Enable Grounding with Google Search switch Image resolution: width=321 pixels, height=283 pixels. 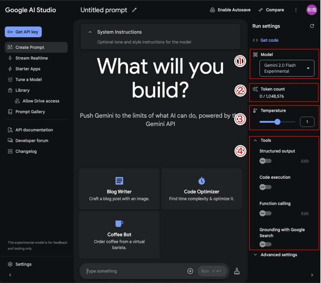point(265,244)
